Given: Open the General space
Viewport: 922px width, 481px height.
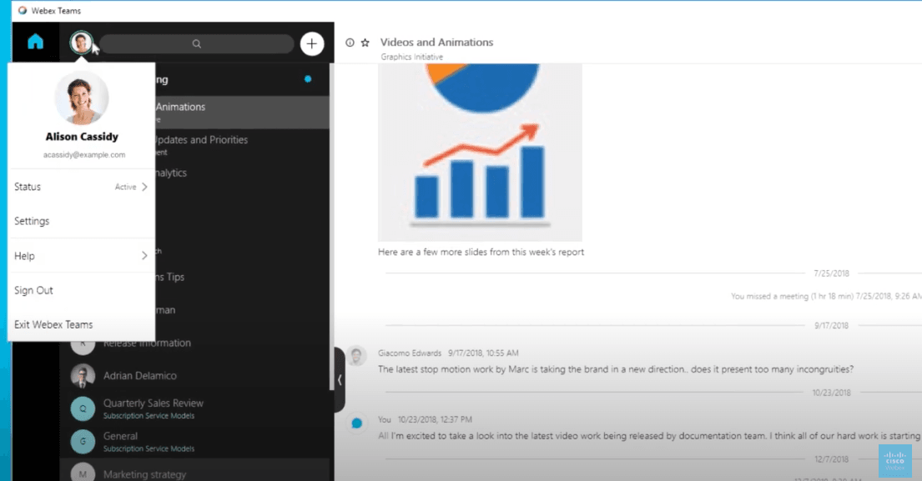Looking at the screenshot, I should (x=194, y=442).
